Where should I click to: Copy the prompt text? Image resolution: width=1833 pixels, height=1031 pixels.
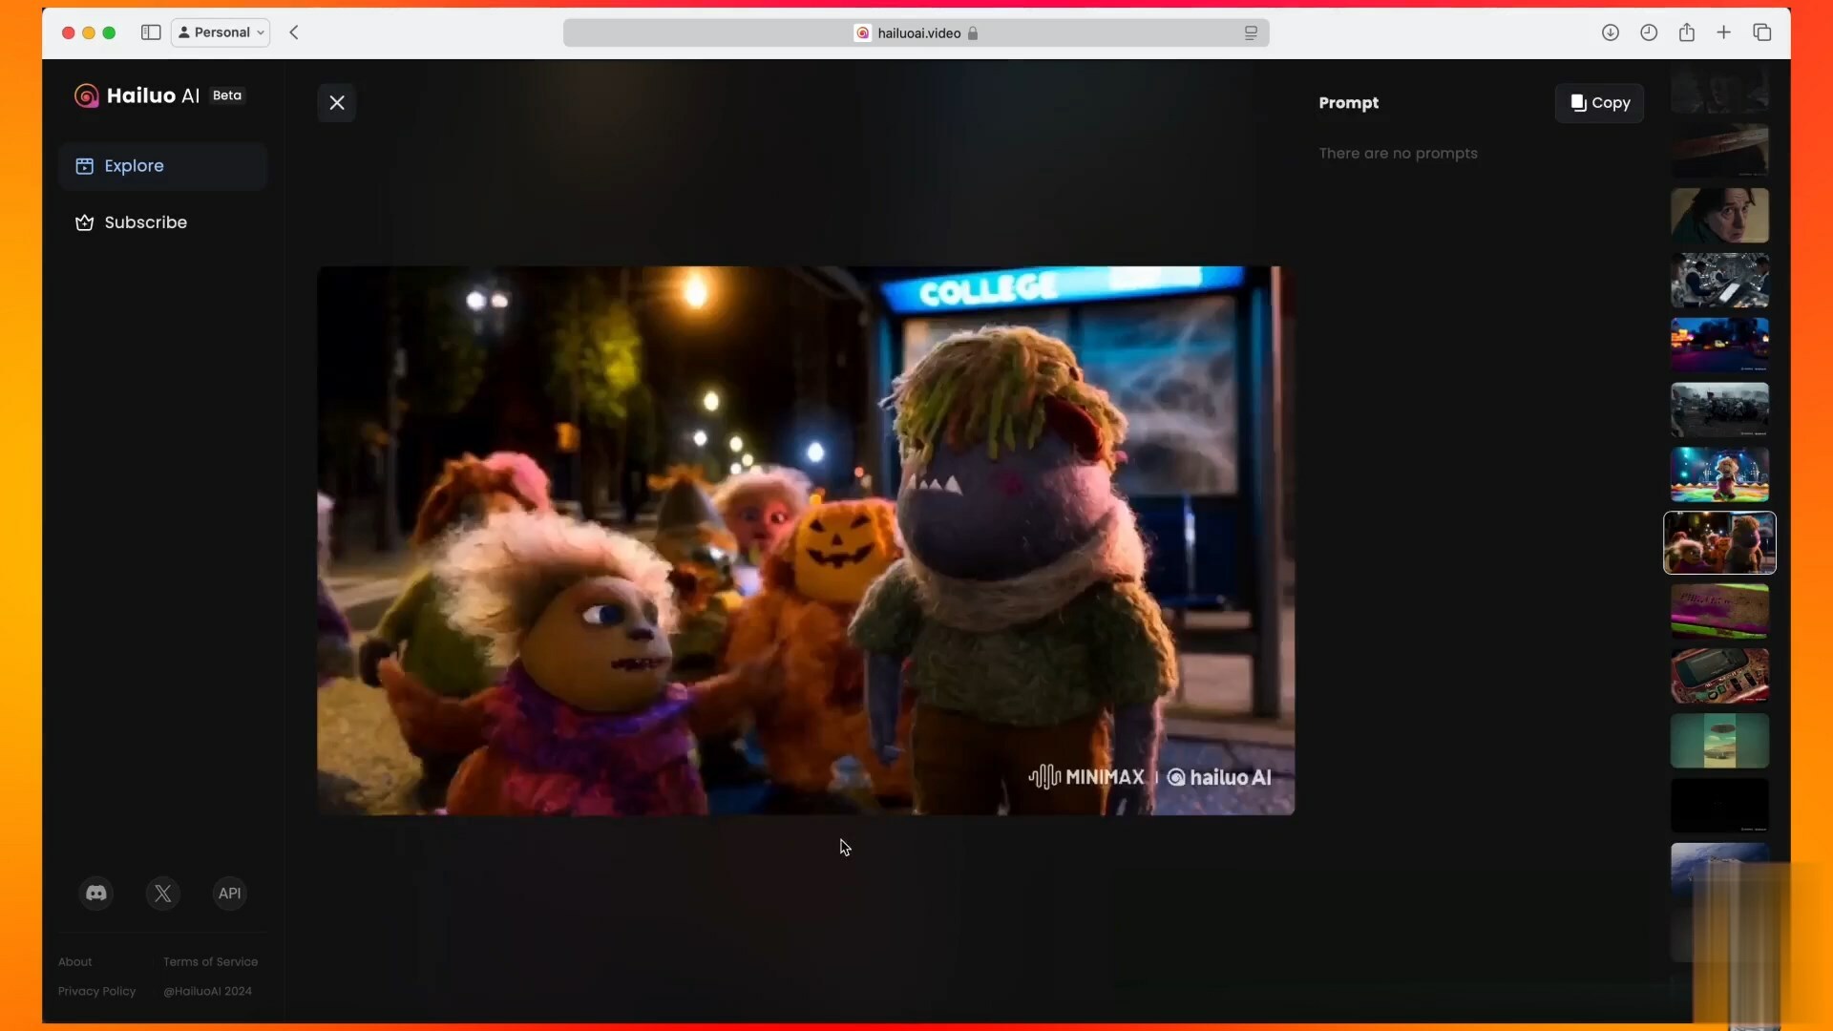[x=1599, y=103]
